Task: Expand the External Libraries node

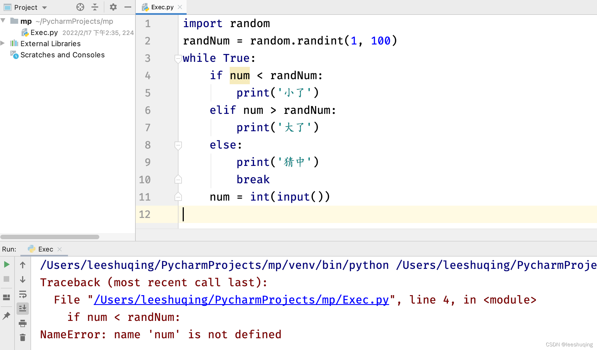Action: pos(3,43)
